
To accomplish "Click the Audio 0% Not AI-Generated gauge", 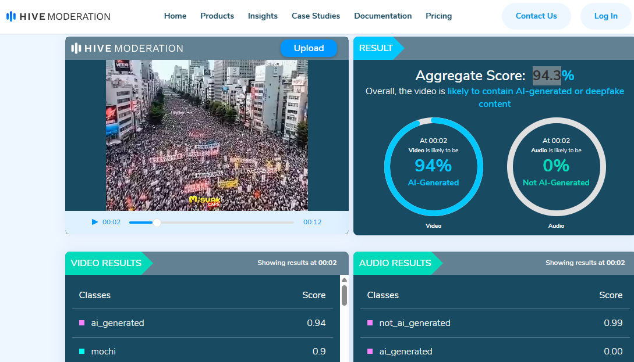I will coord(556,167).
